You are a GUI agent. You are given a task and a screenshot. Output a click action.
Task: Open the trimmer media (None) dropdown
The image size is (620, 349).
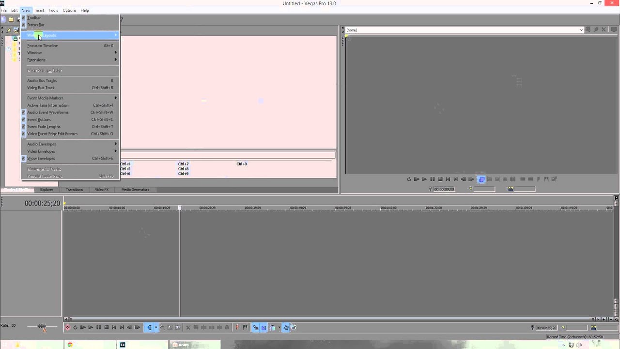pos(581,30)
